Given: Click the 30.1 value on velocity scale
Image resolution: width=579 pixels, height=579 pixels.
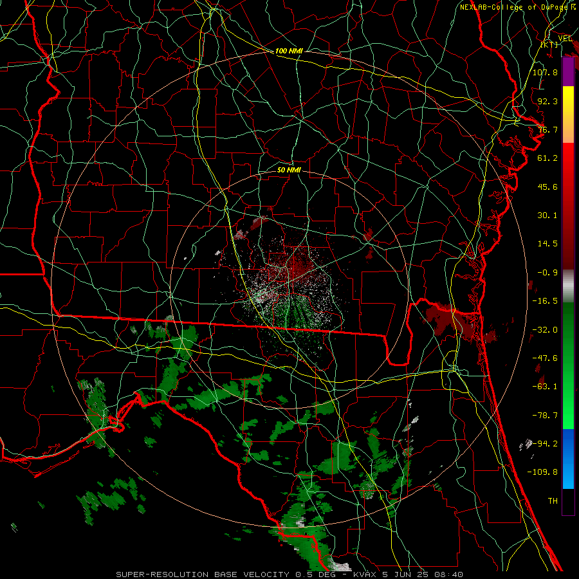Looking at the screenshot, I should (x=547, y=216).
